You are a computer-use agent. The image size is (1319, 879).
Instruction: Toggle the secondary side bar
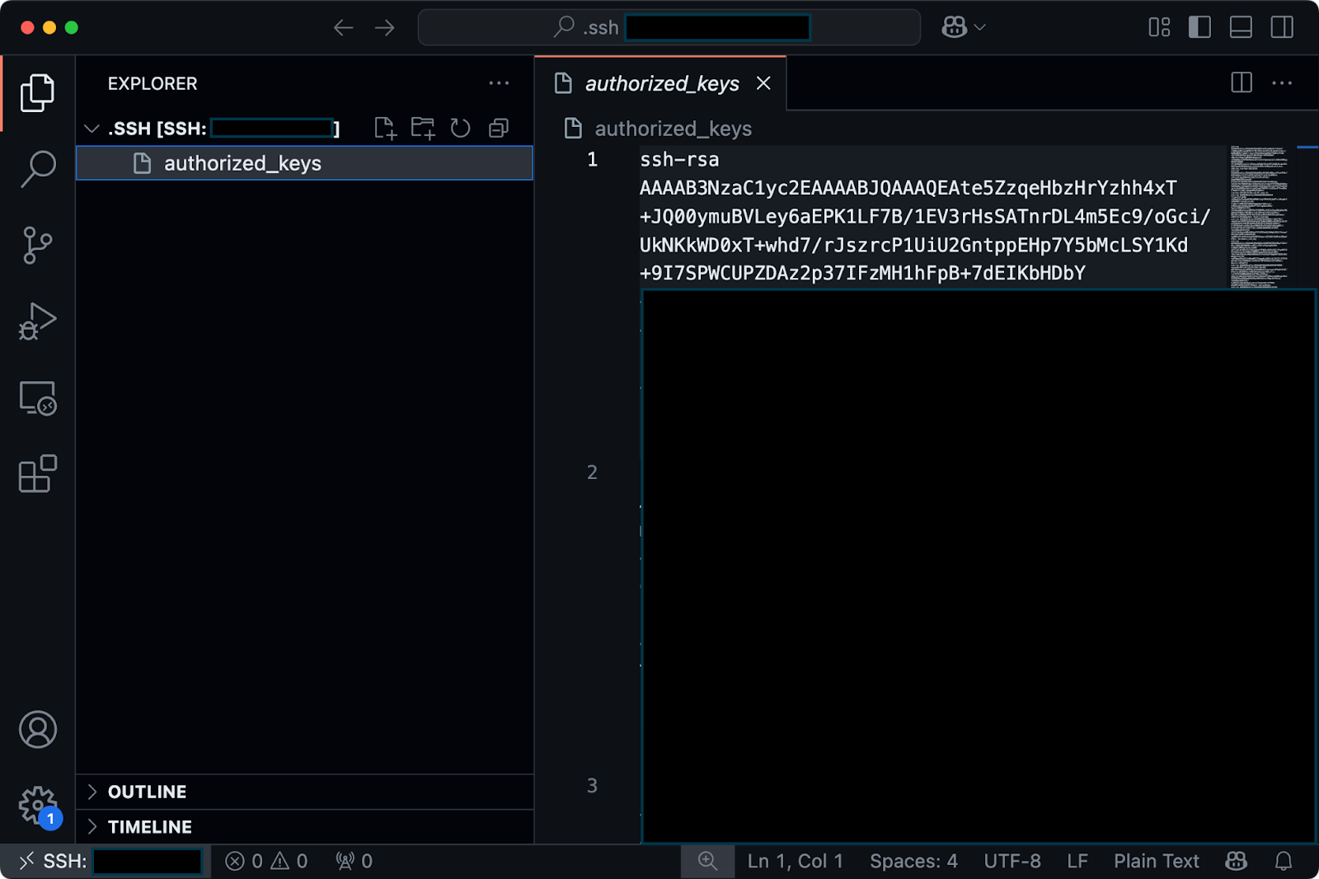(1282, 27)
